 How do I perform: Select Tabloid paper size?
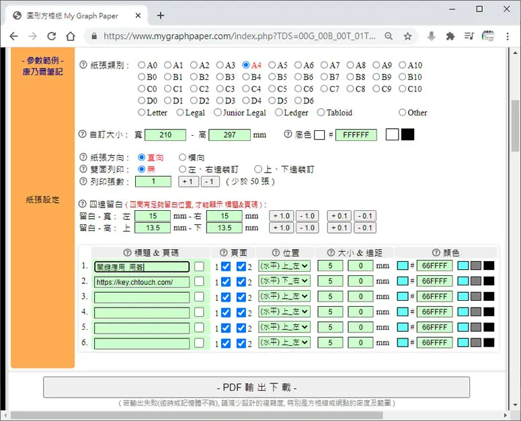coord(321,112)
